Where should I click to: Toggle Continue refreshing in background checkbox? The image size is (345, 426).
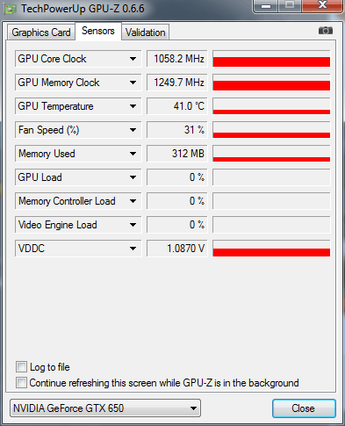[21, 383]
